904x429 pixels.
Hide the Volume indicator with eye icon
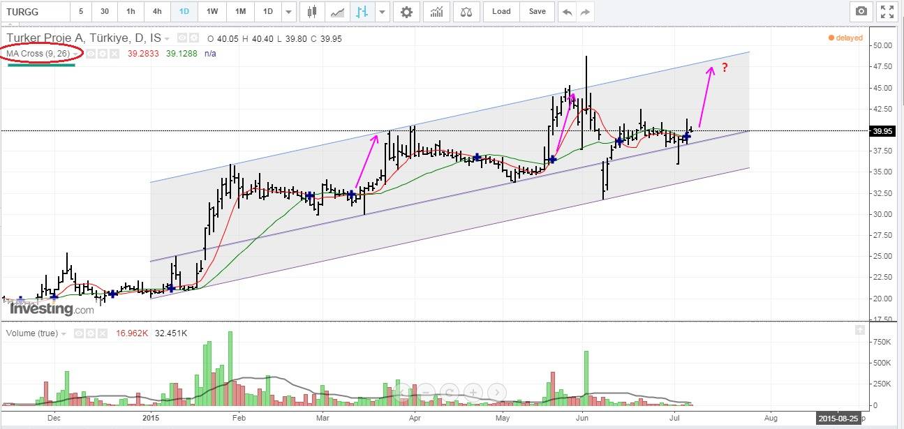[x=79, y=333]
